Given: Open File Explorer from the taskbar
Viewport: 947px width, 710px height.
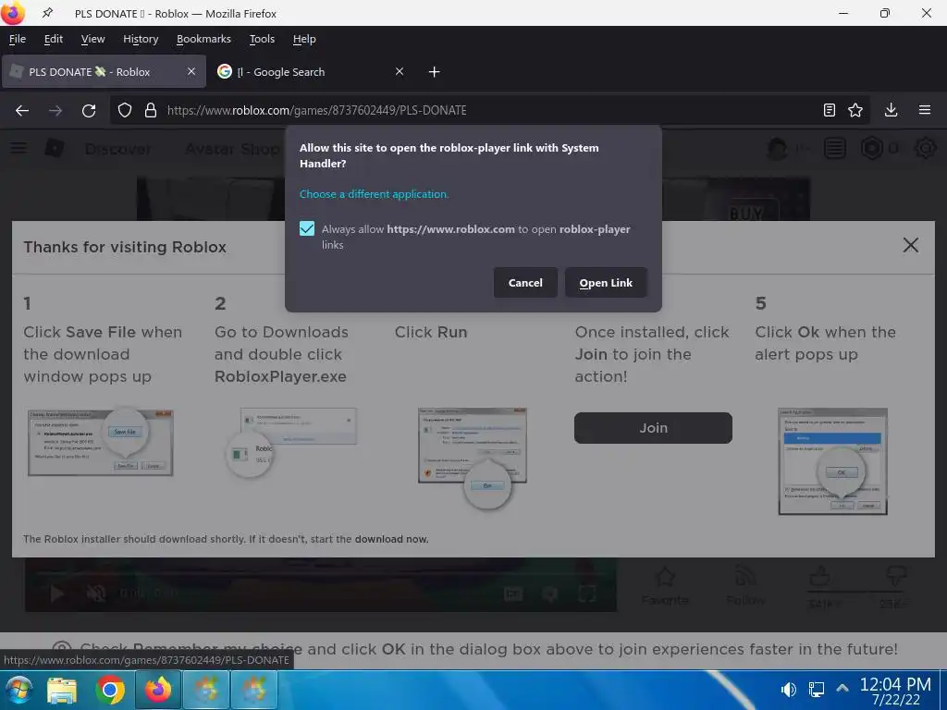Looking at the screenshot, I should (x=62, y=690).
